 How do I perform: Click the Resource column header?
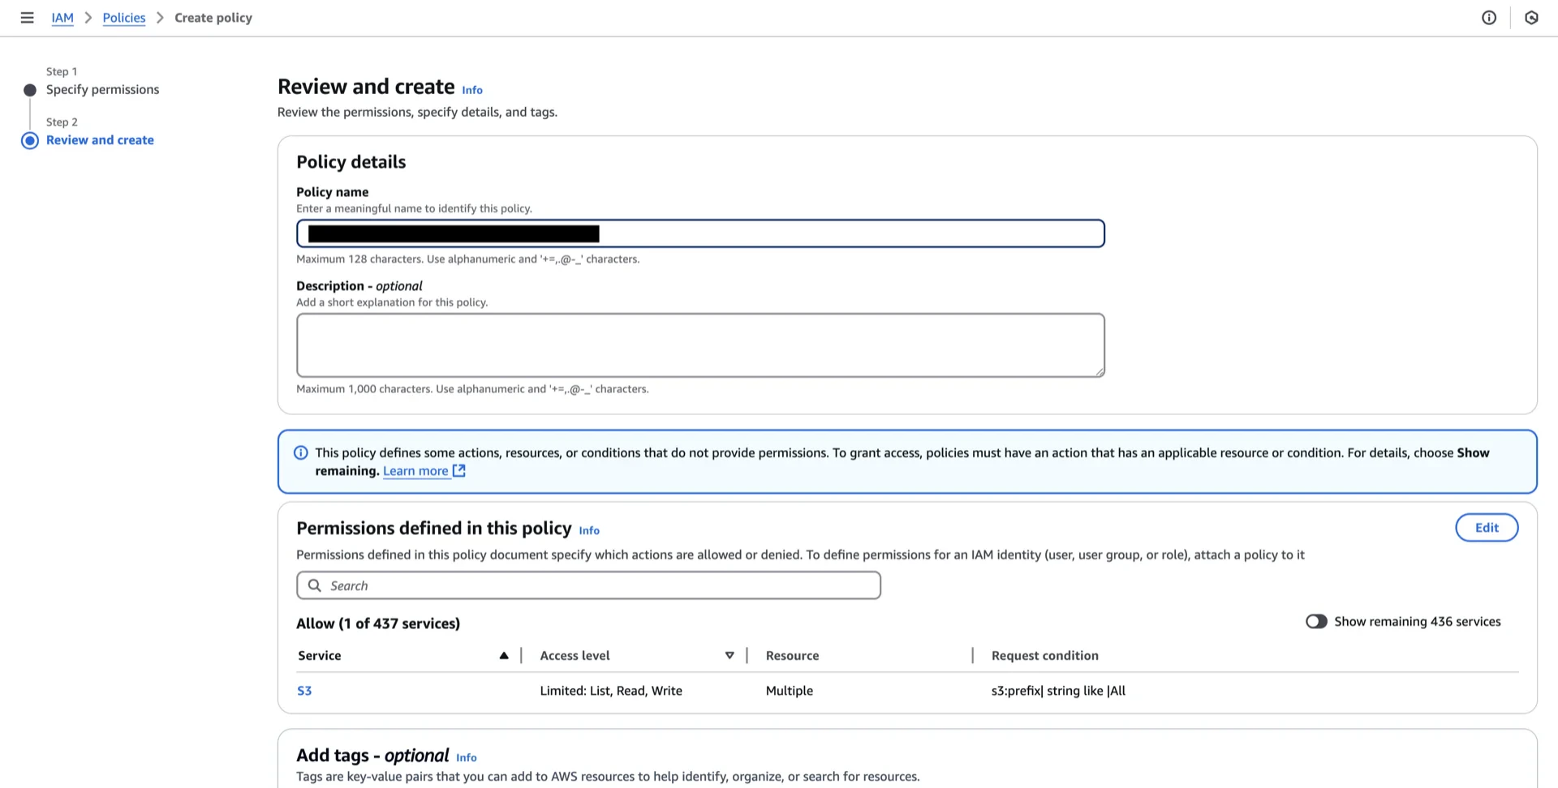792,655
